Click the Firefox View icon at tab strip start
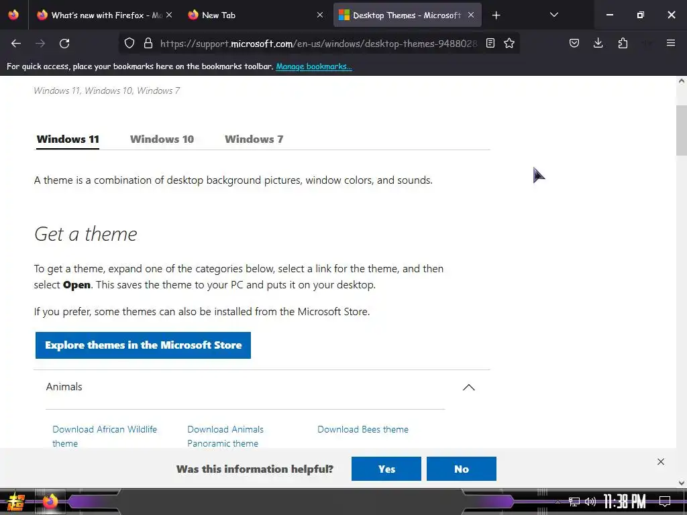This screenshot has width=687, height=515. point(13,15)
